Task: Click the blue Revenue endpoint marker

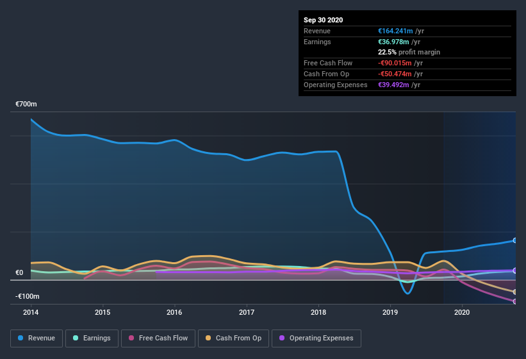Action: tap(515, 240)
